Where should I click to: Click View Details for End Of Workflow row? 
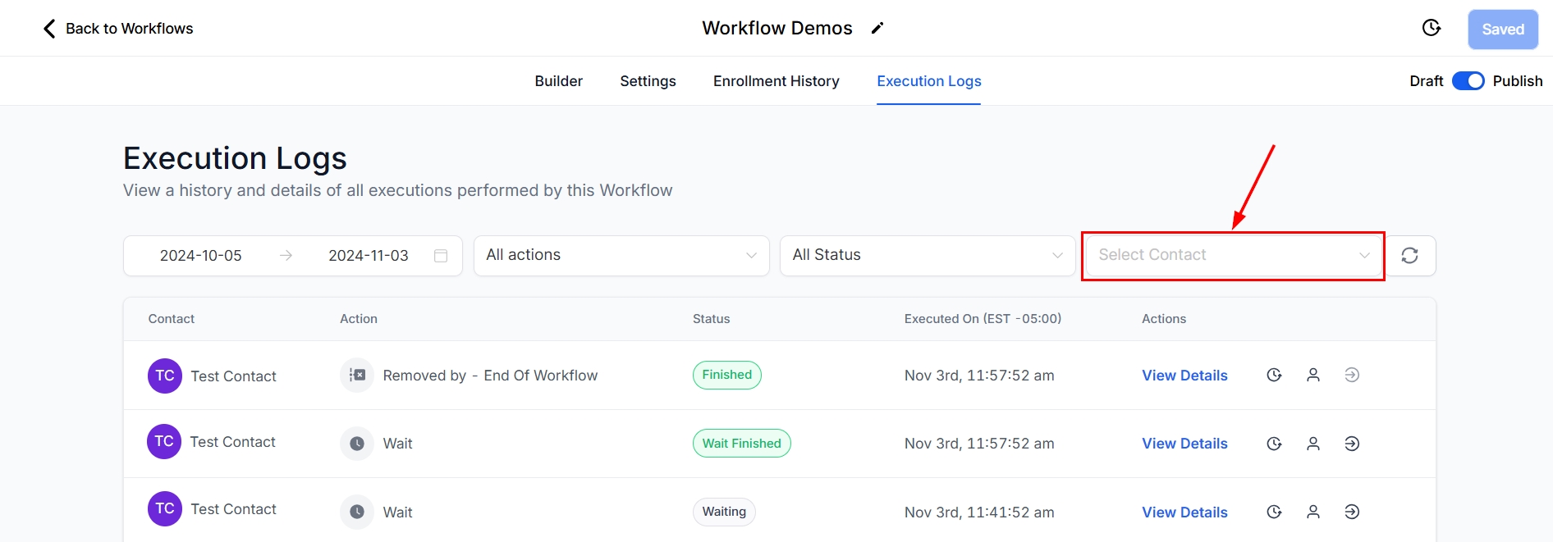coord(1184,376)
